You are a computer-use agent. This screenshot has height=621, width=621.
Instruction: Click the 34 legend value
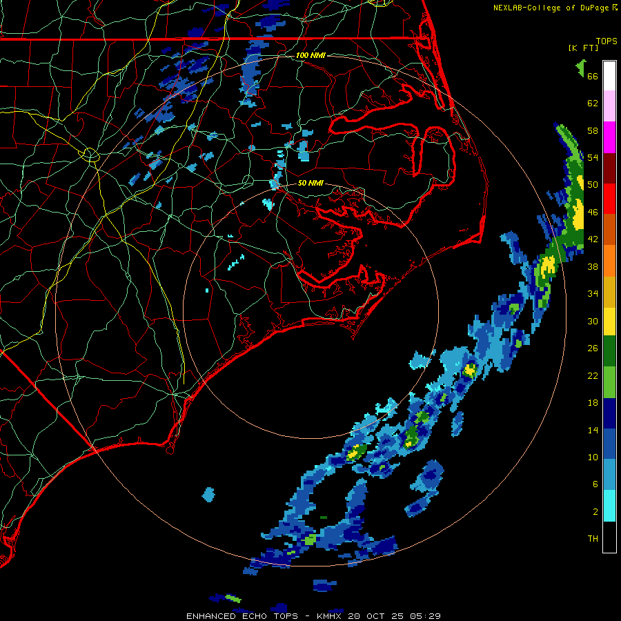point(593,294)
